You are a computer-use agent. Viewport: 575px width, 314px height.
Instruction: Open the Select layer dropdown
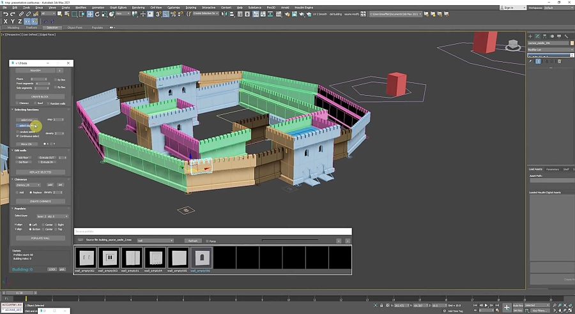coord(52,216)
